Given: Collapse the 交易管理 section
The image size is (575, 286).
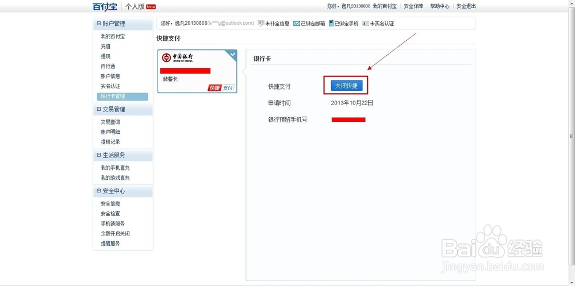Looking at the screenshot, I should (99, 109).
